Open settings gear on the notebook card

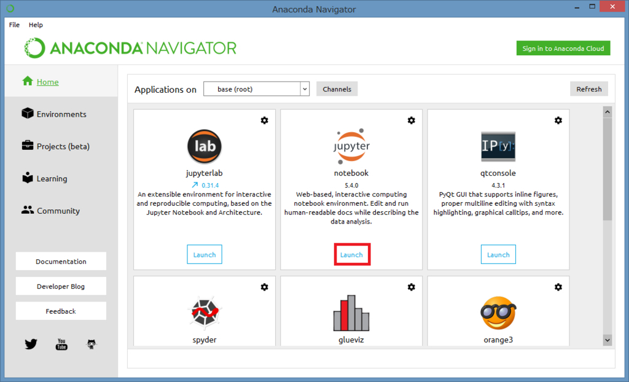click(x=411, y=120)
